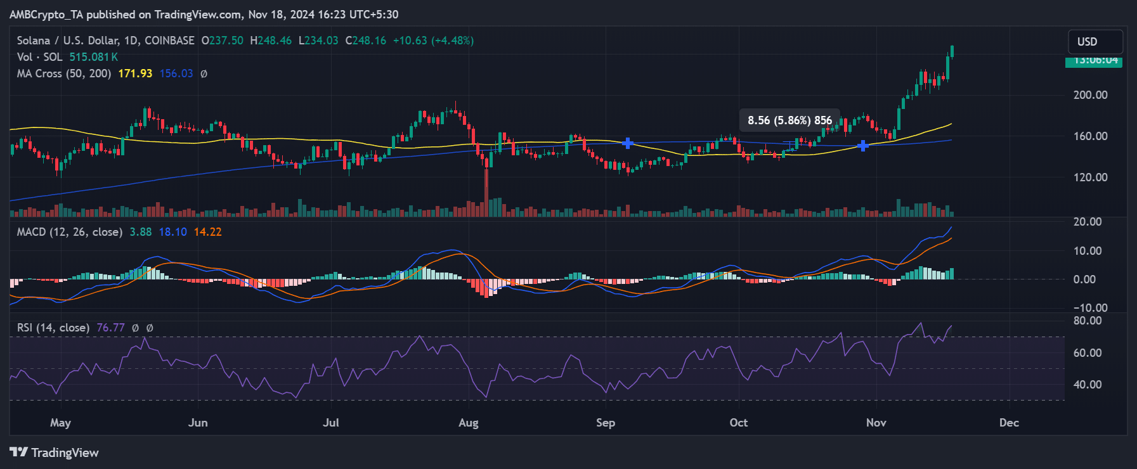Click the Sep label on the time axis

point(606,423)
